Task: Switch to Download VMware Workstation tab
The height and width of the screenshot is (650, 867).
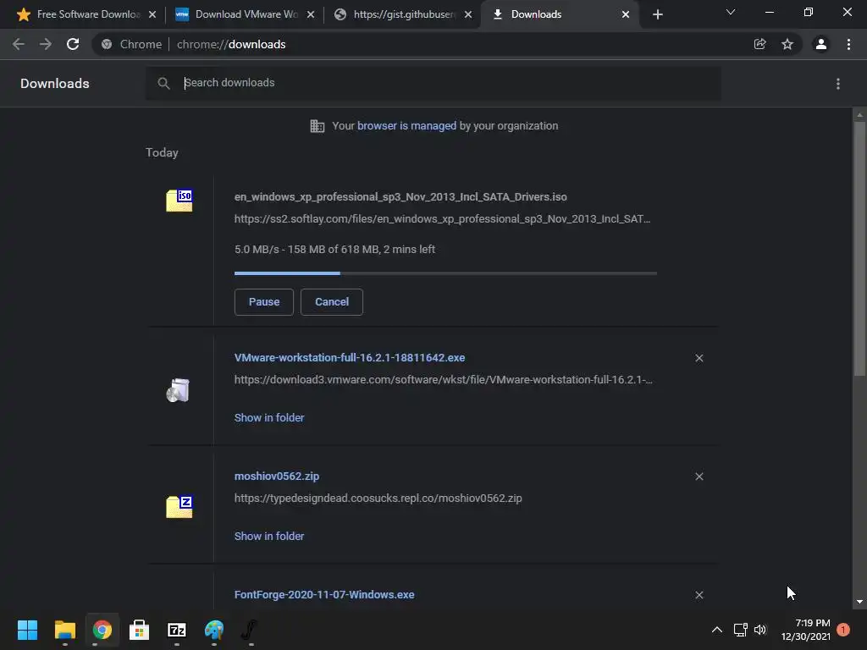Action: [x=243, y=14]
